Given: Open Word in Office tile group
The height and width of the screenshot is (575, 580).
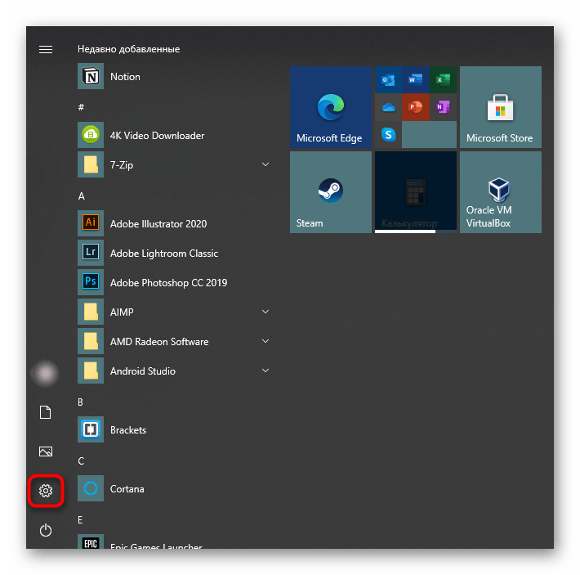Looking at the screenshot, I should (x=416, y=79).
